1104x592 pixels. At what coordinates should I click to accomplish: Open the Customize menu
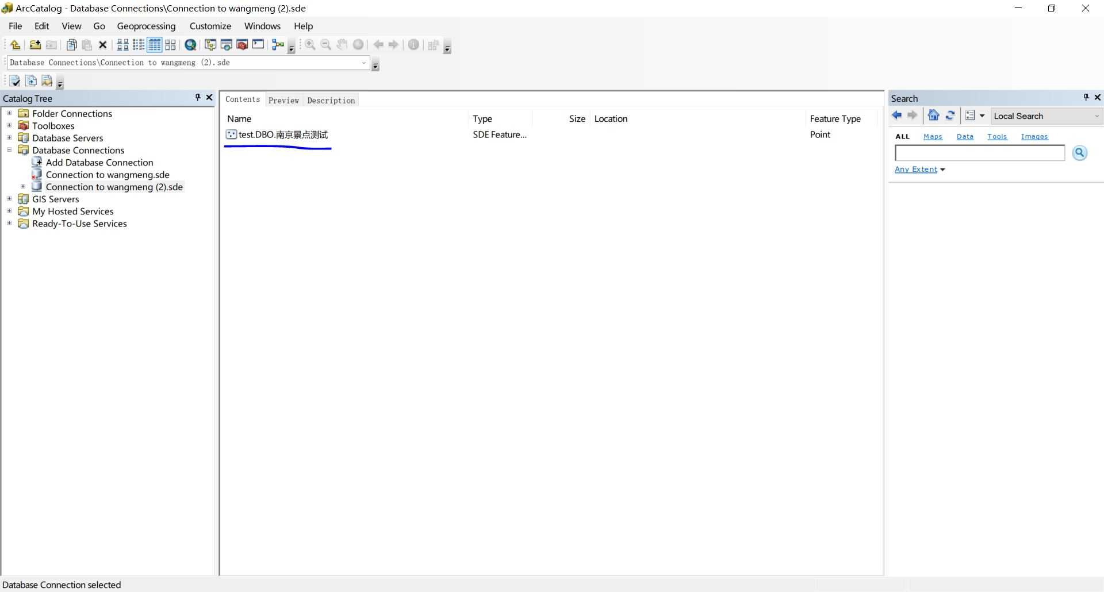[210, 26]
